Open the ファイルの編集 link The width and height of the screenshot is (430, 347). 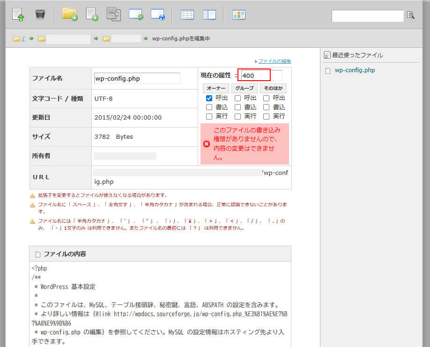(x=275, y=61)
